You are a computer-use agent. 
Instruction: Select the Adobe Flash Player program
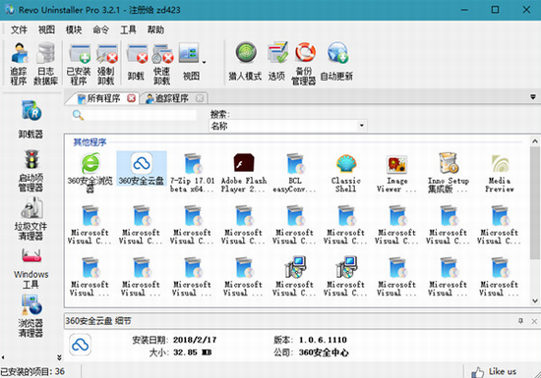pyautogui.click(x=244, y=173)
